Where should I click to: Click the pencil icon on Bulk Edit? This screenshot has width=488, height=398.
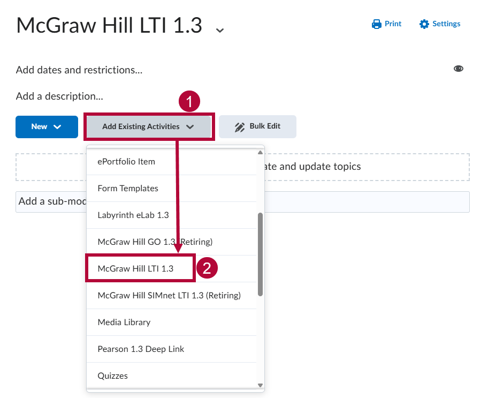coord(239,126)
